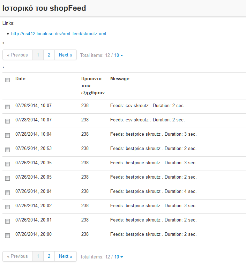Go to page 2 in bottom pagination
Image resolution: width=246 pixels, height=278 pixels.
pos(49,256)
